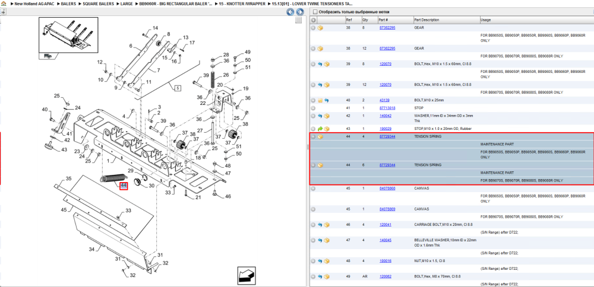594x287 pixels.
Task: Click the forward navigation arrow above diagram
Action: coord(299,12)
